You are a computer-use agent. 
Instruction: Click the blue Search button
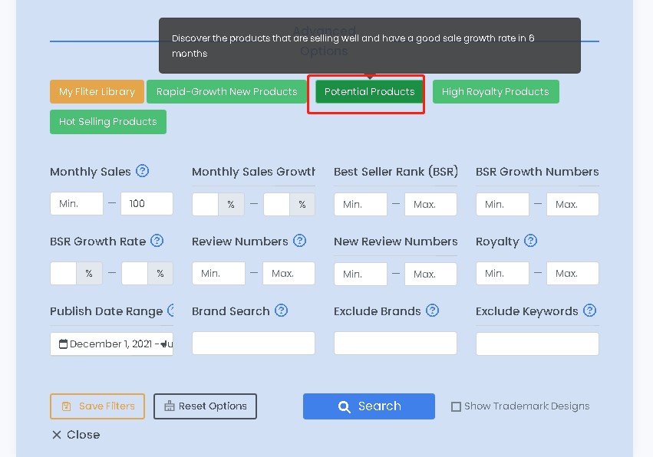point(369,406)
